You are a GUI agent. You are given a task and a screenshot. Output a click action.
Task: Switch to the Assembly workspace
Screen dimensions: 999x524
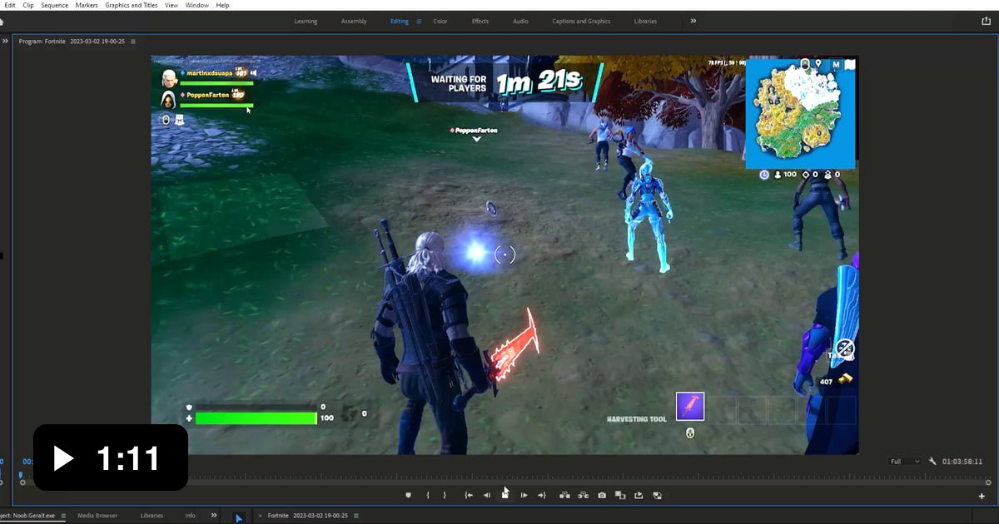pyautogui.click(x=354, y=21)
